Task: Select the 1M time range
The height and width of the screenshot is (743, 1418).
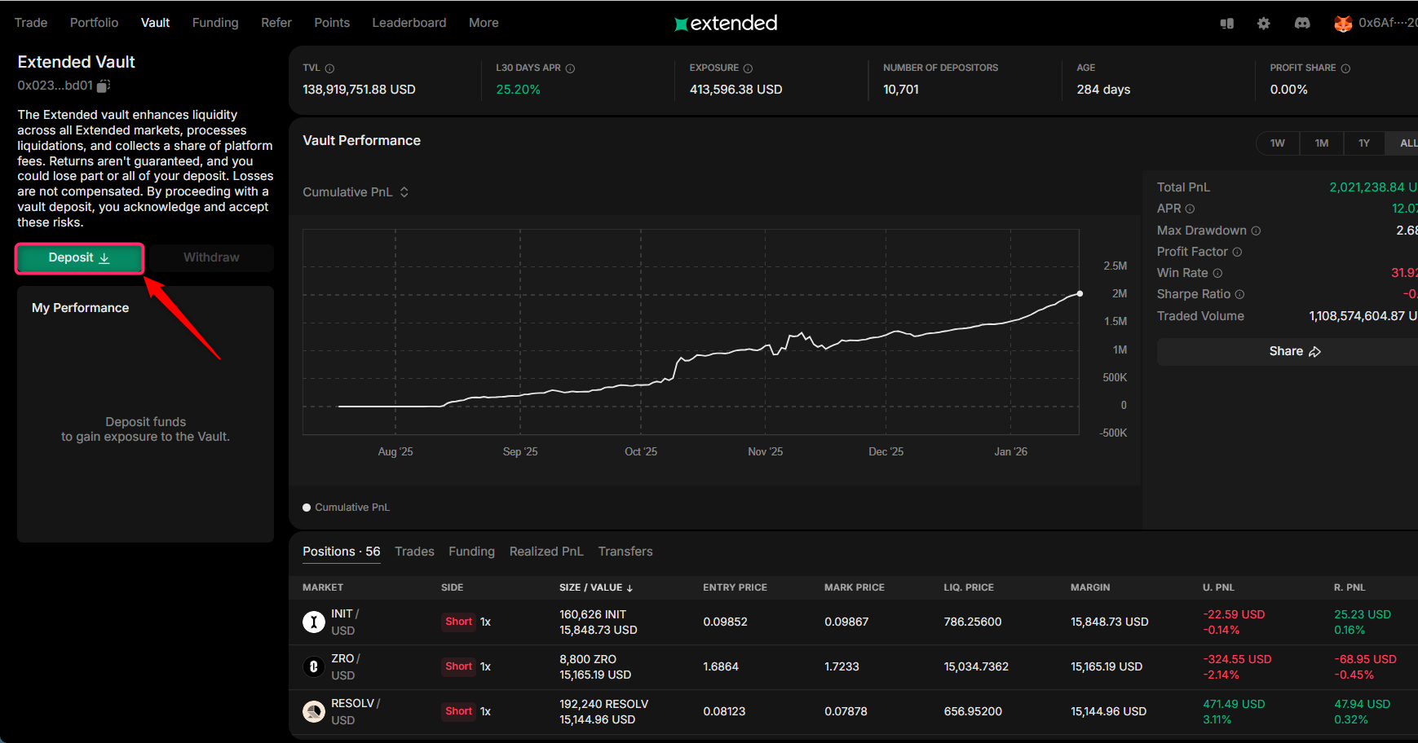Action: point(1321,143)
